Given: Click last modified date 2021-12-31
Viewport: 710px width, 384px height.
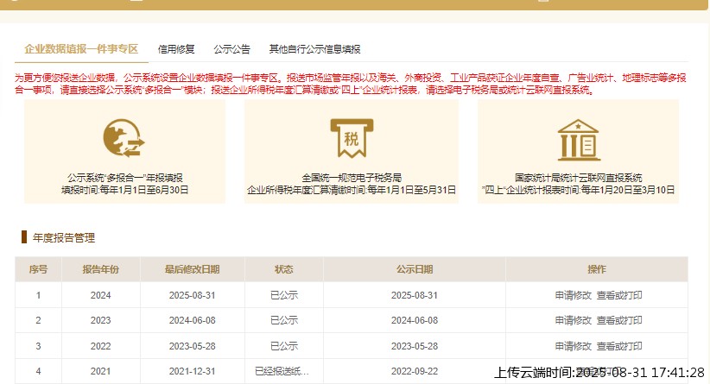Looking at the screenshot, I should pos(192,371).
